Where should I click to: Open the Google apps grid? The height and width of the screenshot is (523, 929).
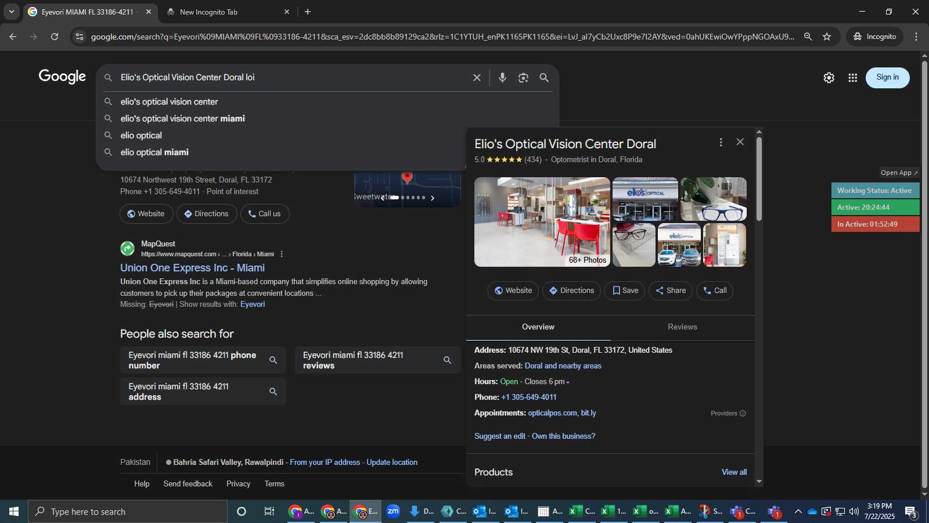tap(852, 77)
